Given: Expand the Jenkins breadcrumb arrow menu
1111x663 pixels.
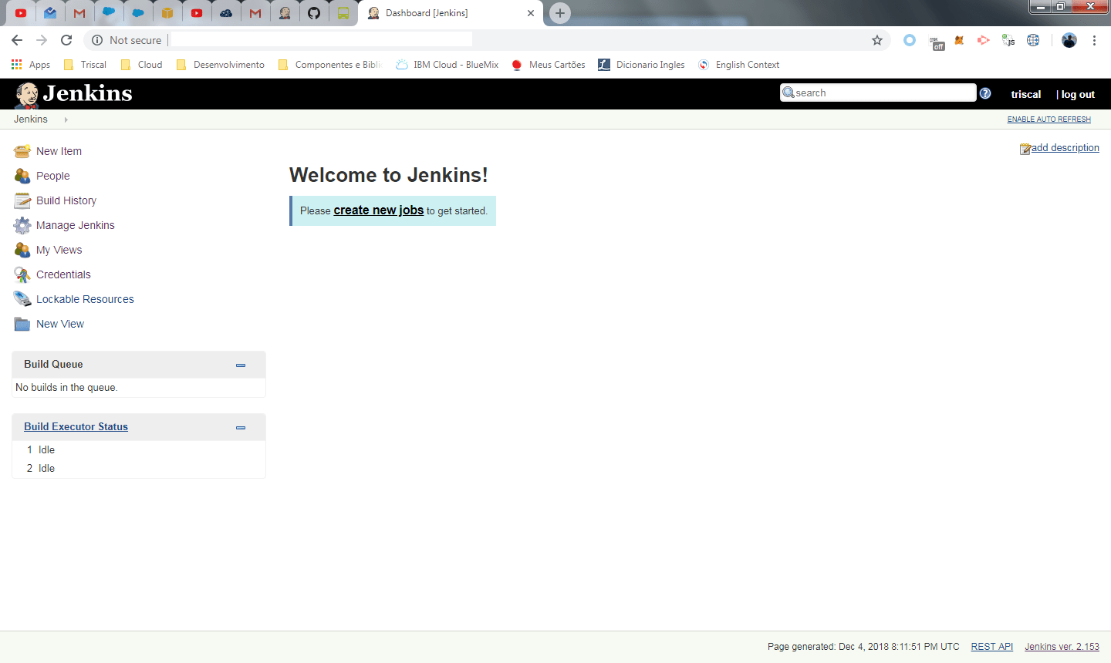Looking at the screenshot, I should click(x=66, y=119).
